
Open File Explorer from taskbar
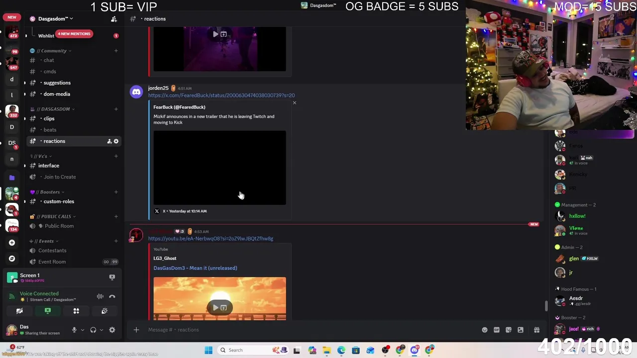pyautogui.click(x=326, y=350)
